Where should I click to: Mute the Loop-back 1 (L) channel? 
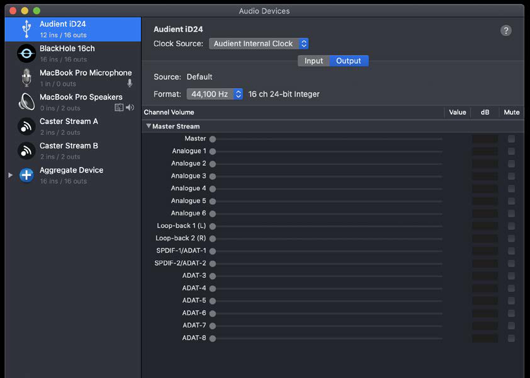pyautogui.click(x=511, y=226)
